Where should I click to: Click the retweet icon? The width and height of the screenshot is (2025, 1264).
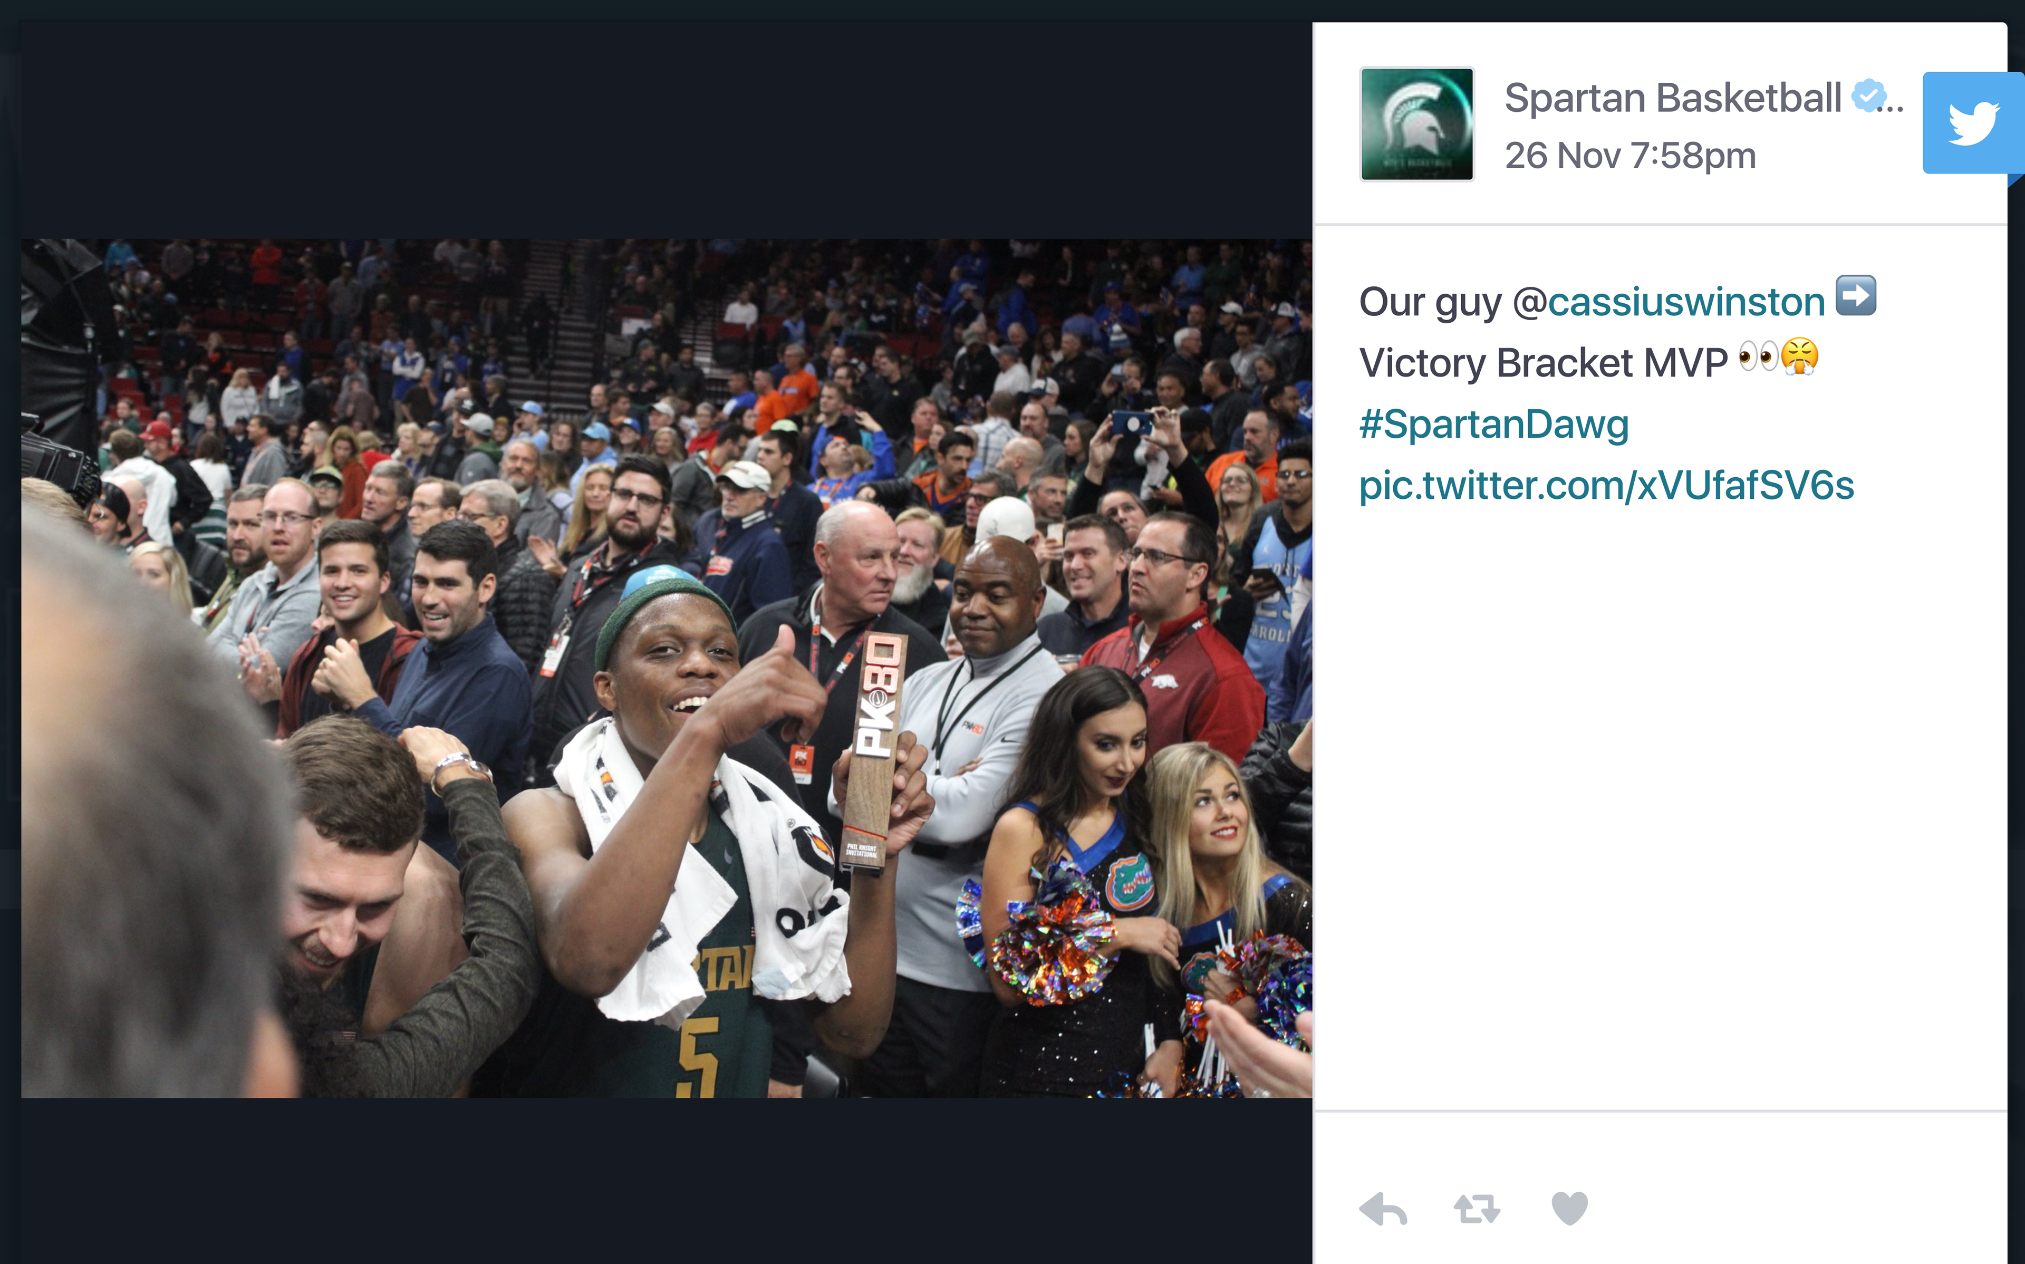(x=1477, y=1209)
